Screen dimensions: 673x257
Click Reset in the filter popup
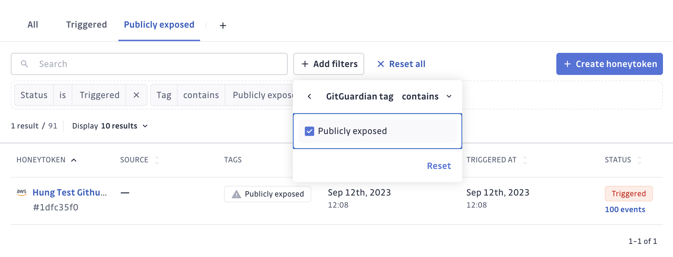click(439, 166)
